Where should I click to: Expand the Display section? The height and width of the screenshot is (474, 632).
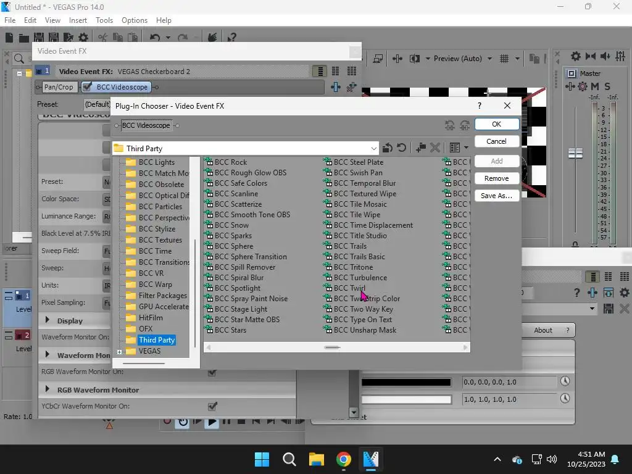click(x=47, y=320)
